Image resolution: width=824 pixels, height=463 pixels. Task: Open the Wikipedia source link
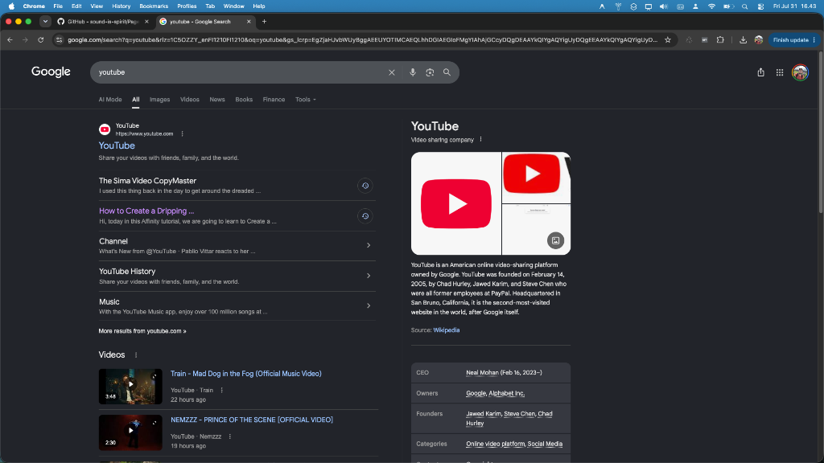446,330
